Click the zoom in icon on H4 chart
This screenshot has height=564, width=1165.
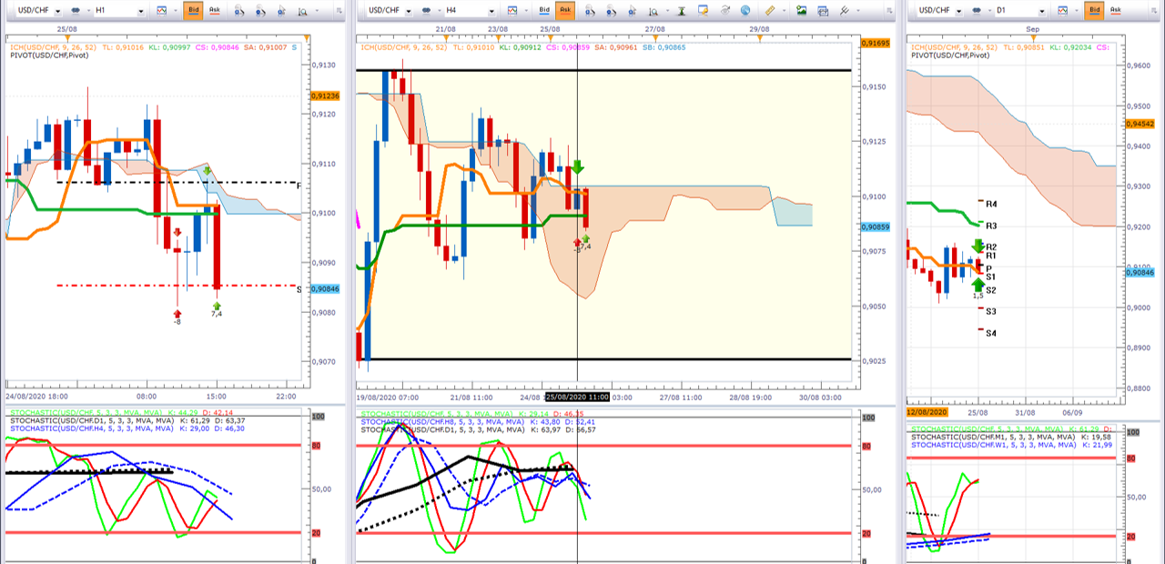[x=590, y=11]
